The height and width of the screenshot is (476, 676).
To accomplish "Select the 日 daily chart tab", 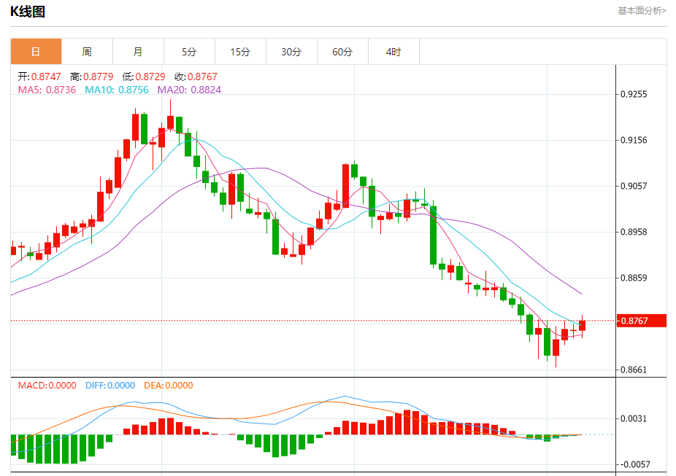I will [36, 52].
